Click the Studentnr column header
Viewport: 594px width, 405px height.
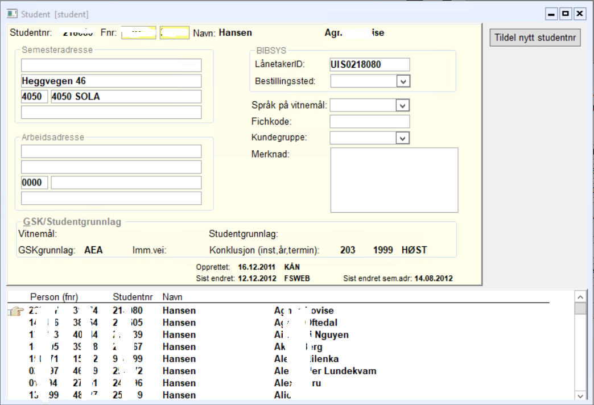point(133,297)
